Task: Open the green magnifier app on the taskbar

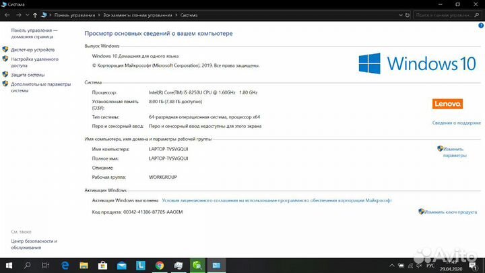Action: tap(197, 266)
